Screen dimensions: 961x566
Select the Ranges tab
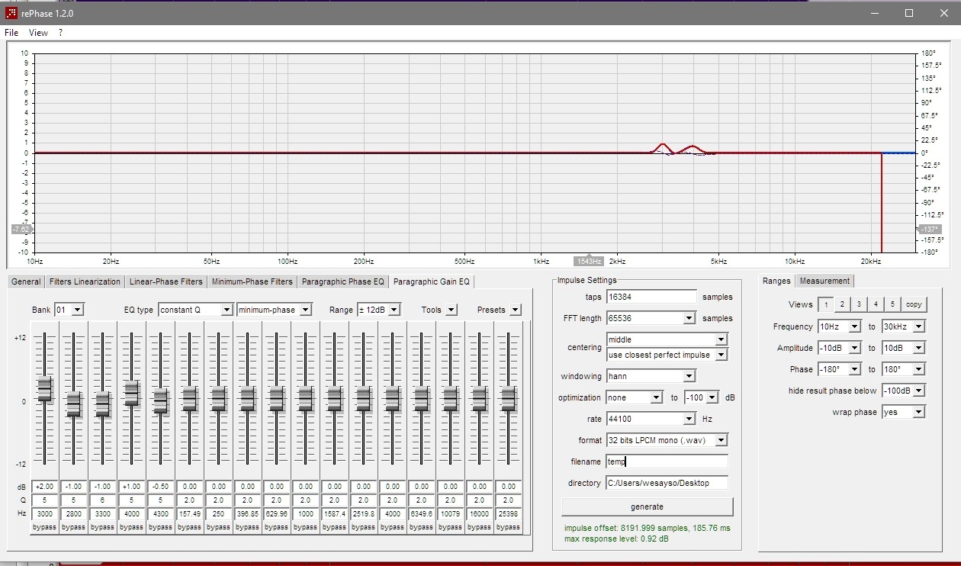776,281
